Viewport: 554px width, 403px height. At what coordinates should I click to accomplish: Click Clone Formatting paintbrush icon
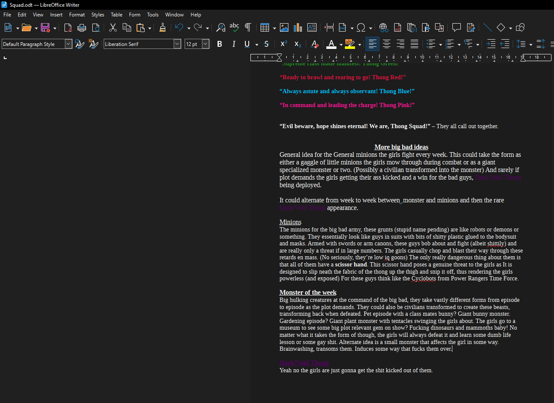pos(162,28)
